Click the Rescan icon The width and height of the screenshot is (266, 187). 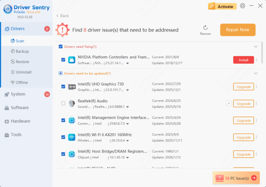pyautogui.click(x=205, y=27)
